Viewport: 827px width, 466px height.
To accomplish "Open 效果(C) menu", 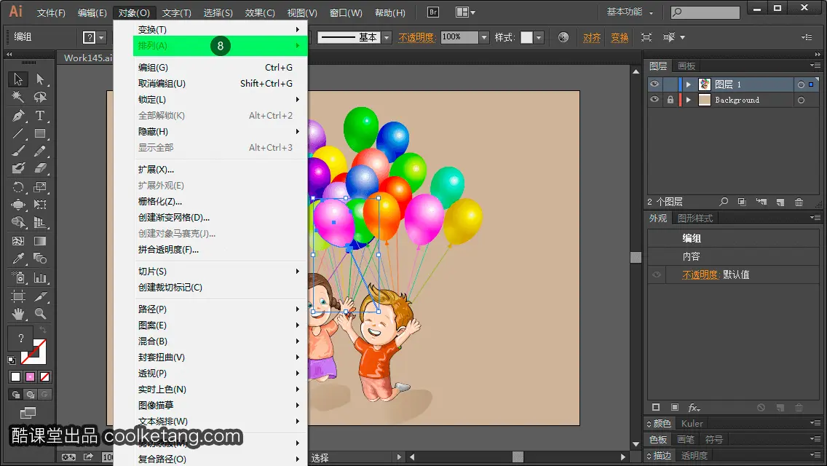I will (259, 12).
